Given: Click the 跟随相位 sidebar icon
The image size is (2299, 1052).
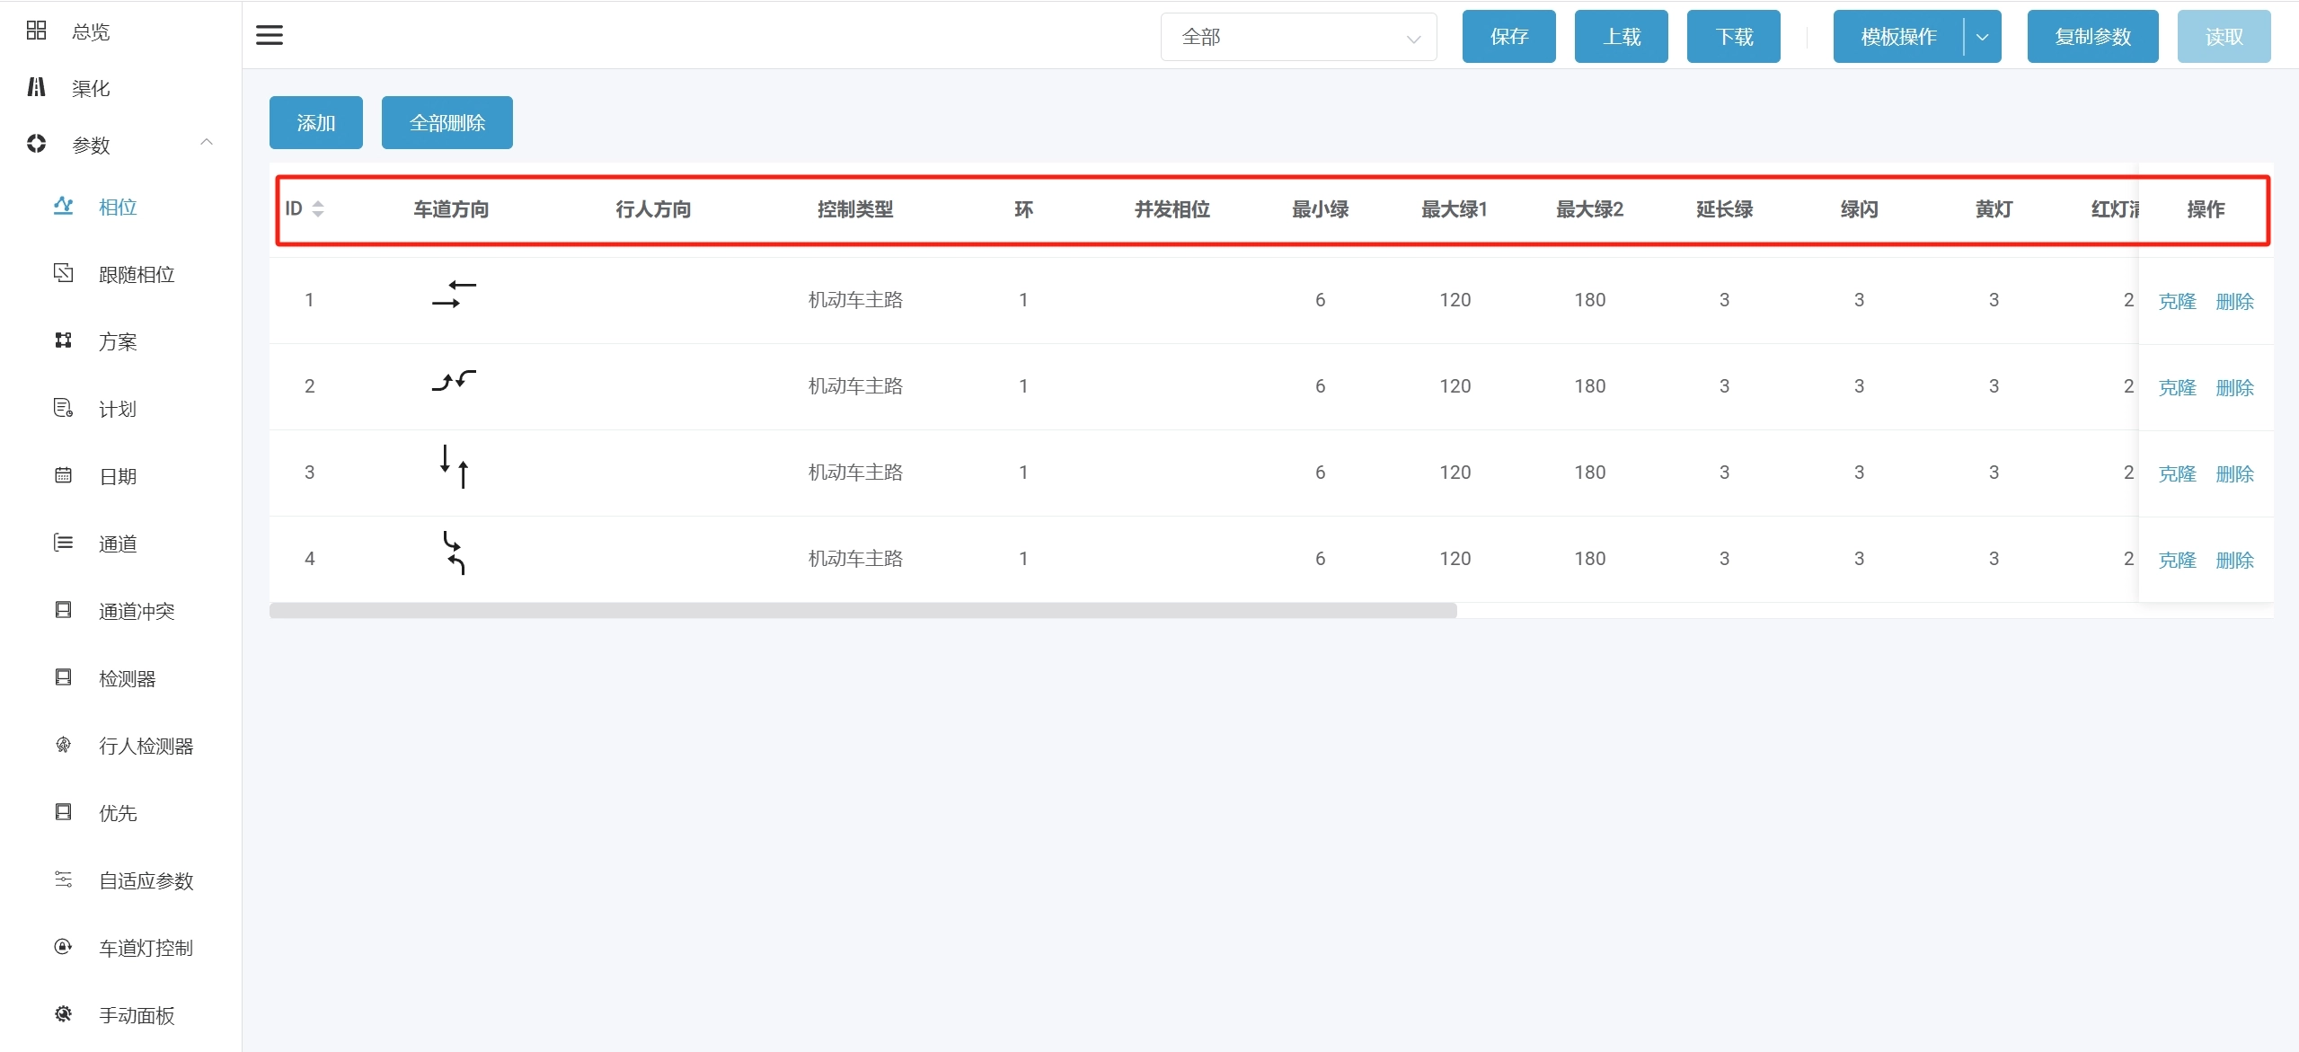Looking at the screenshot, I should (x=63, y=273).
